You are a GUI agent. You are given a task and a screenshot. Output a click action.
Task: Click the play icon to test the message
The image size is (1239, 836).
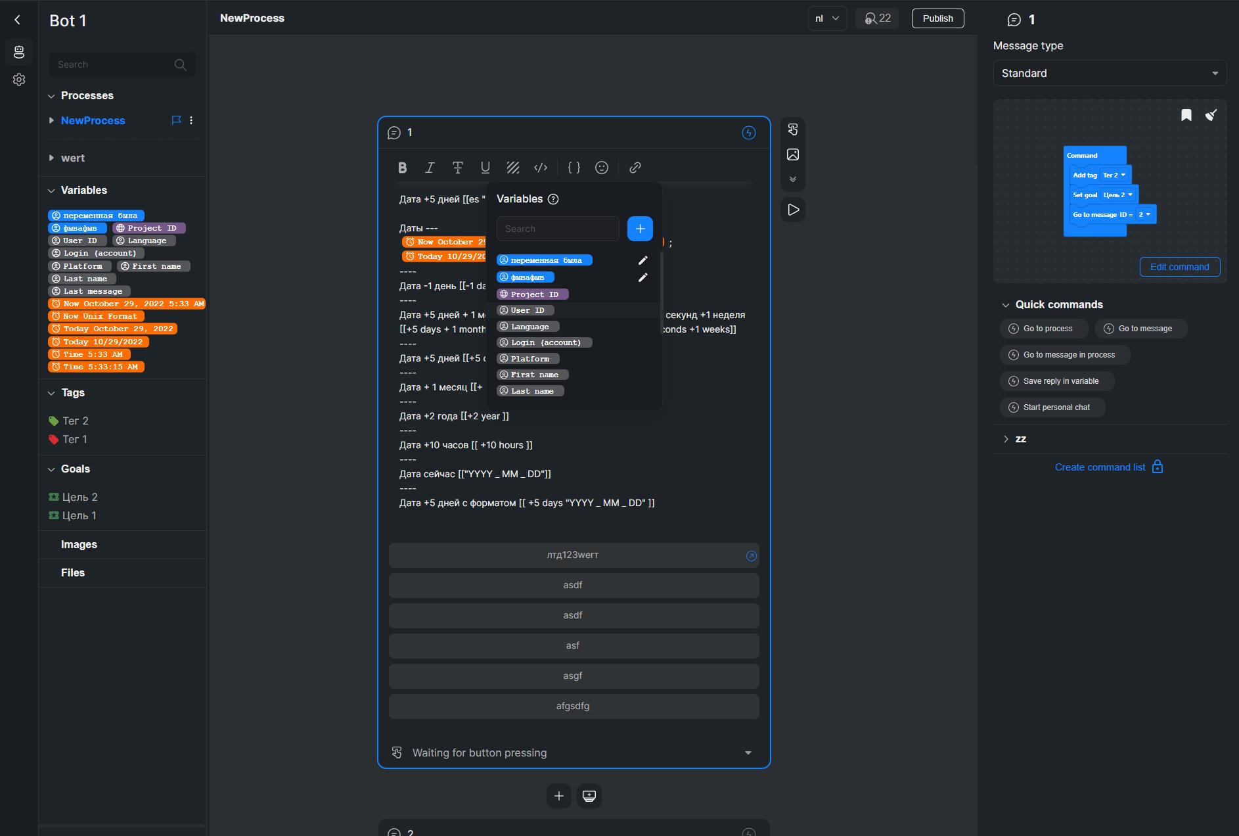pyautogui.click(x=793, y=210)
